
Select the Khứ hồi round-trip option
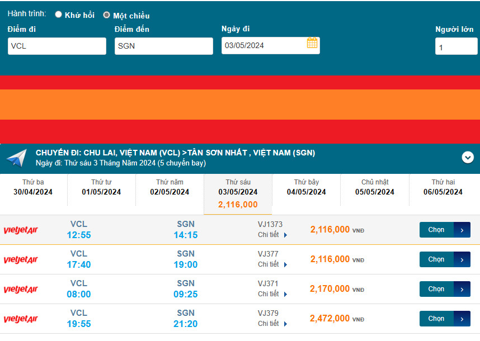coord(58,15)
